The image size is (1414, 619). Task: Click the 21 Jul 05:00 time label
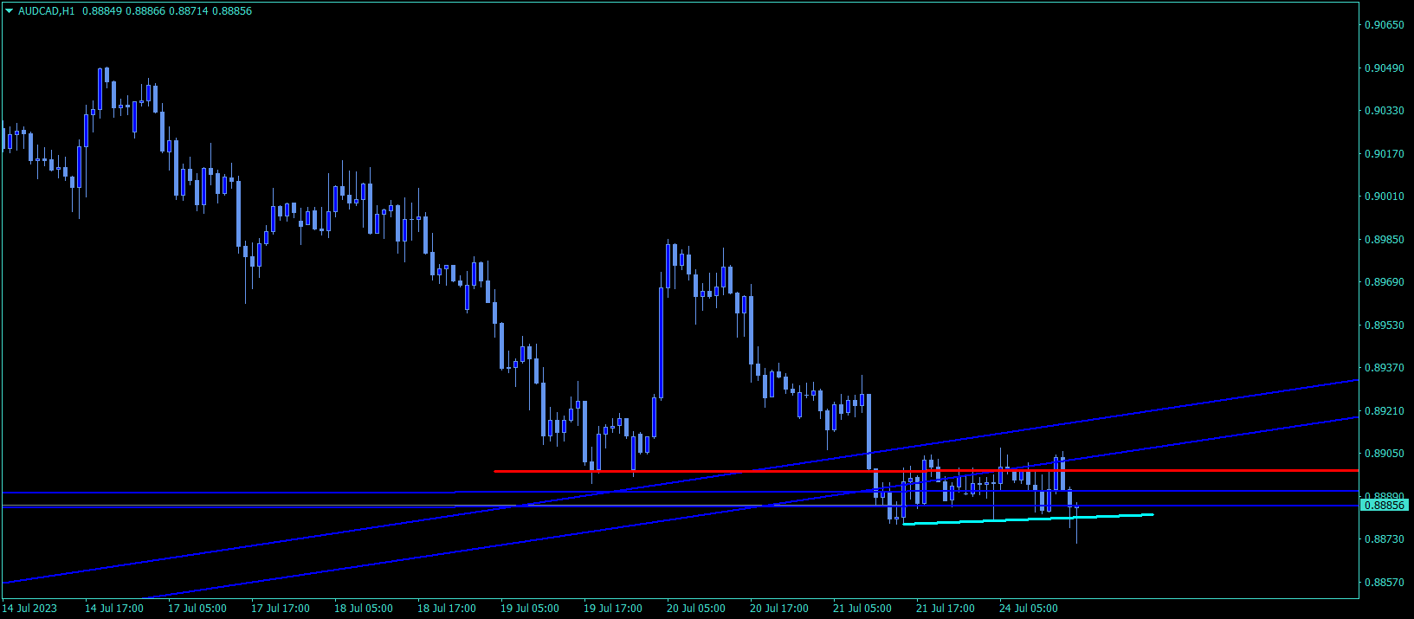point(862,609)
